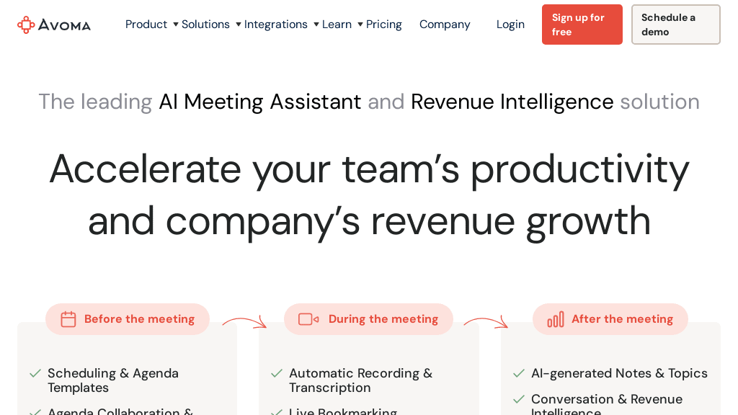The width and height of the screenshot is (738, 415).
Task: Select the calendar icon on Before the meeting badge
Action: (x=68, y=319)
